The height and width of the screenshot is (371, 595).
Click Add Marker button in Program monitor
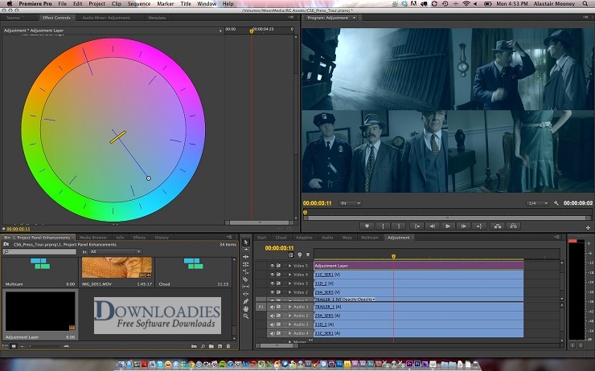pos(367,226)
